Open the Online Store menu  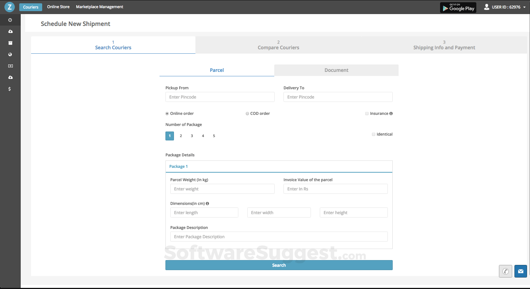point(58,7)
